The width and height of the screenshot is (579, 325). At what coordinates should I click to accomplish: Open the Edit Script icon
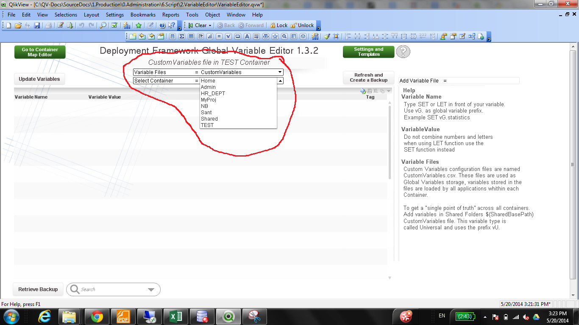tap(61, 25)
